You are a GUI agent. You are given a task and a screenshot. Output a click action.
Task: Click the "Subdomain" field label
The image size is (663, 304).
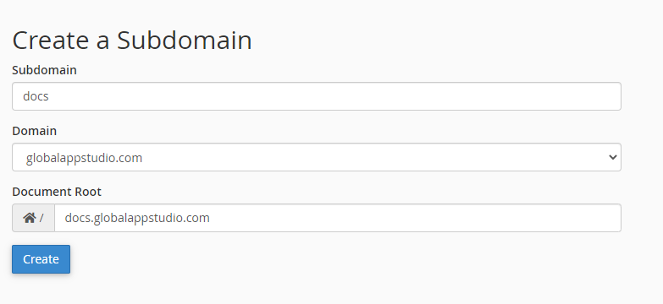pyautogui.click(x=44, y=70)
